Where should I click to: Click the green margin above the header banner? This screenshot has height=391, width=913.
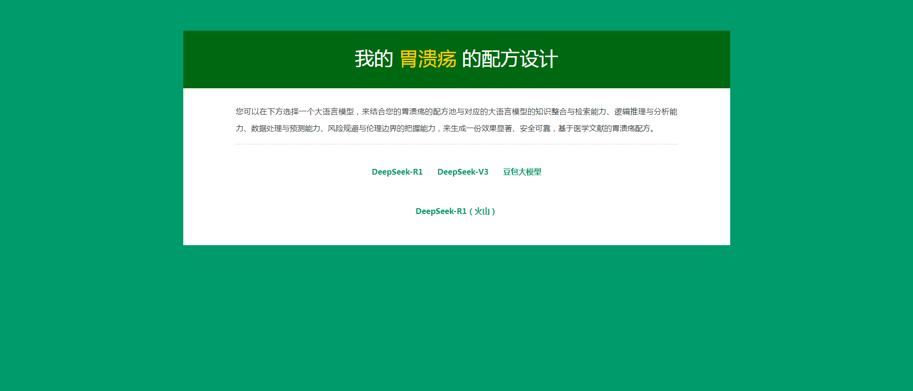[x=456, y=14]
